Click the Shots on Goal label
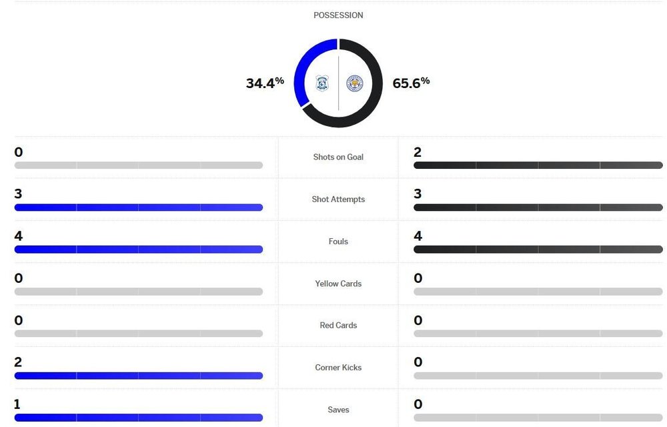 coord(338,157)
